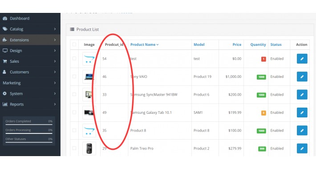
Task: Click the Sony VAIO laptop thumbnail
Action: click(x=89, y=76)
